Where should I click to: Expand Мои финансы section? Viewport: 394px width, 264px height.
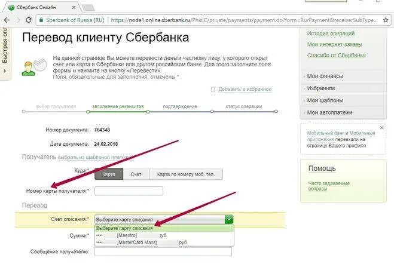tap(325, 76)
